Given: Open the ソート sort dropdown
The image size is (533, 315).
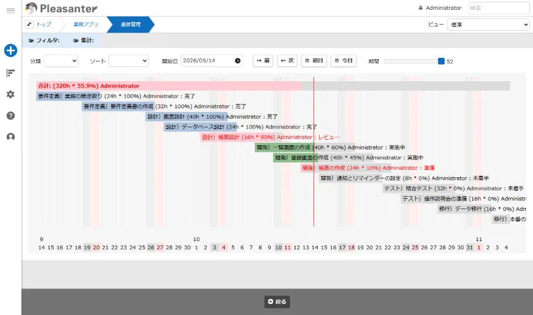Looking at the screenshot, I should click(x=128, y=61).
